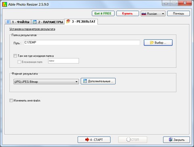Open the 1 - ФАЙЛЫ tab
Screen dimensions: 194x147
(x=18, y=22)
